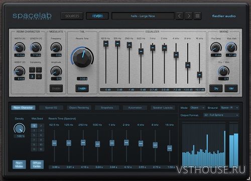251x181 pixels.
Task: Switch to the SOURCES tab
Action: coord(72,16)
